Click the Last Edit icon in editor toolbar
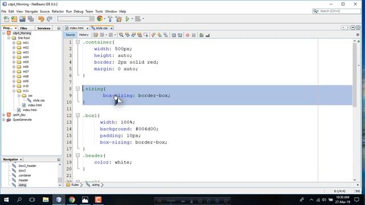The height and width of the screenshot is (205, 365). point(96,35)
